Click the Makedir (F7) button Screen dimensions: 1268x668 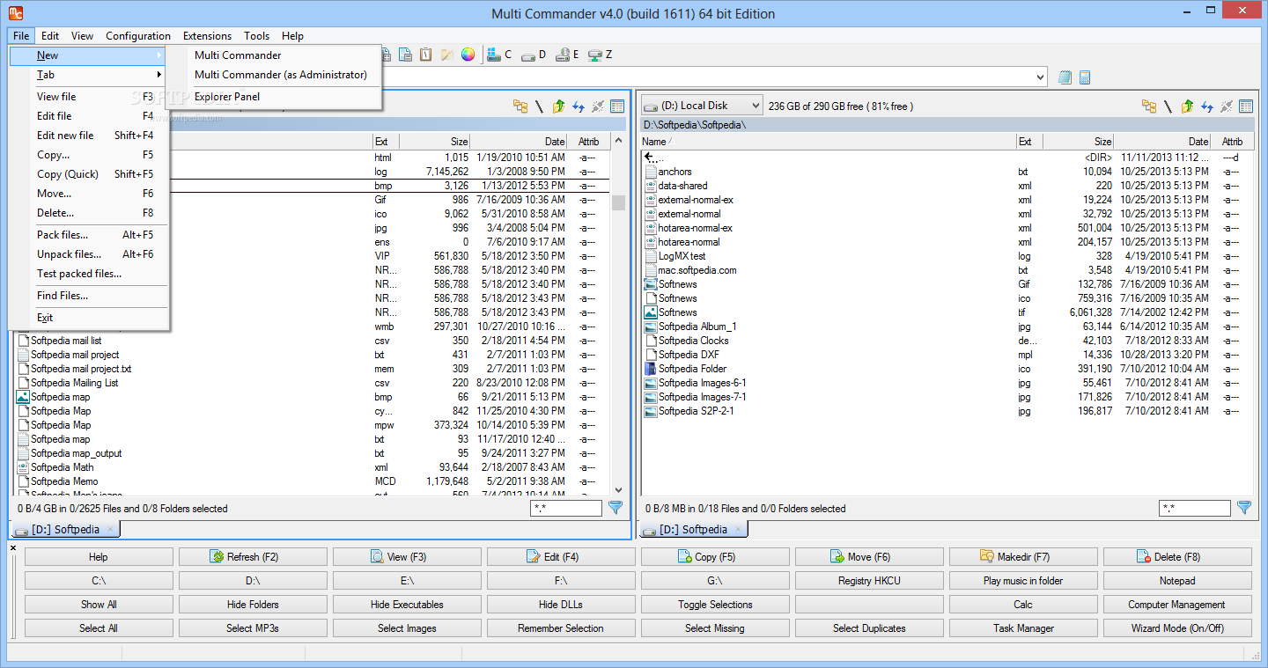tap(1023, 557)
